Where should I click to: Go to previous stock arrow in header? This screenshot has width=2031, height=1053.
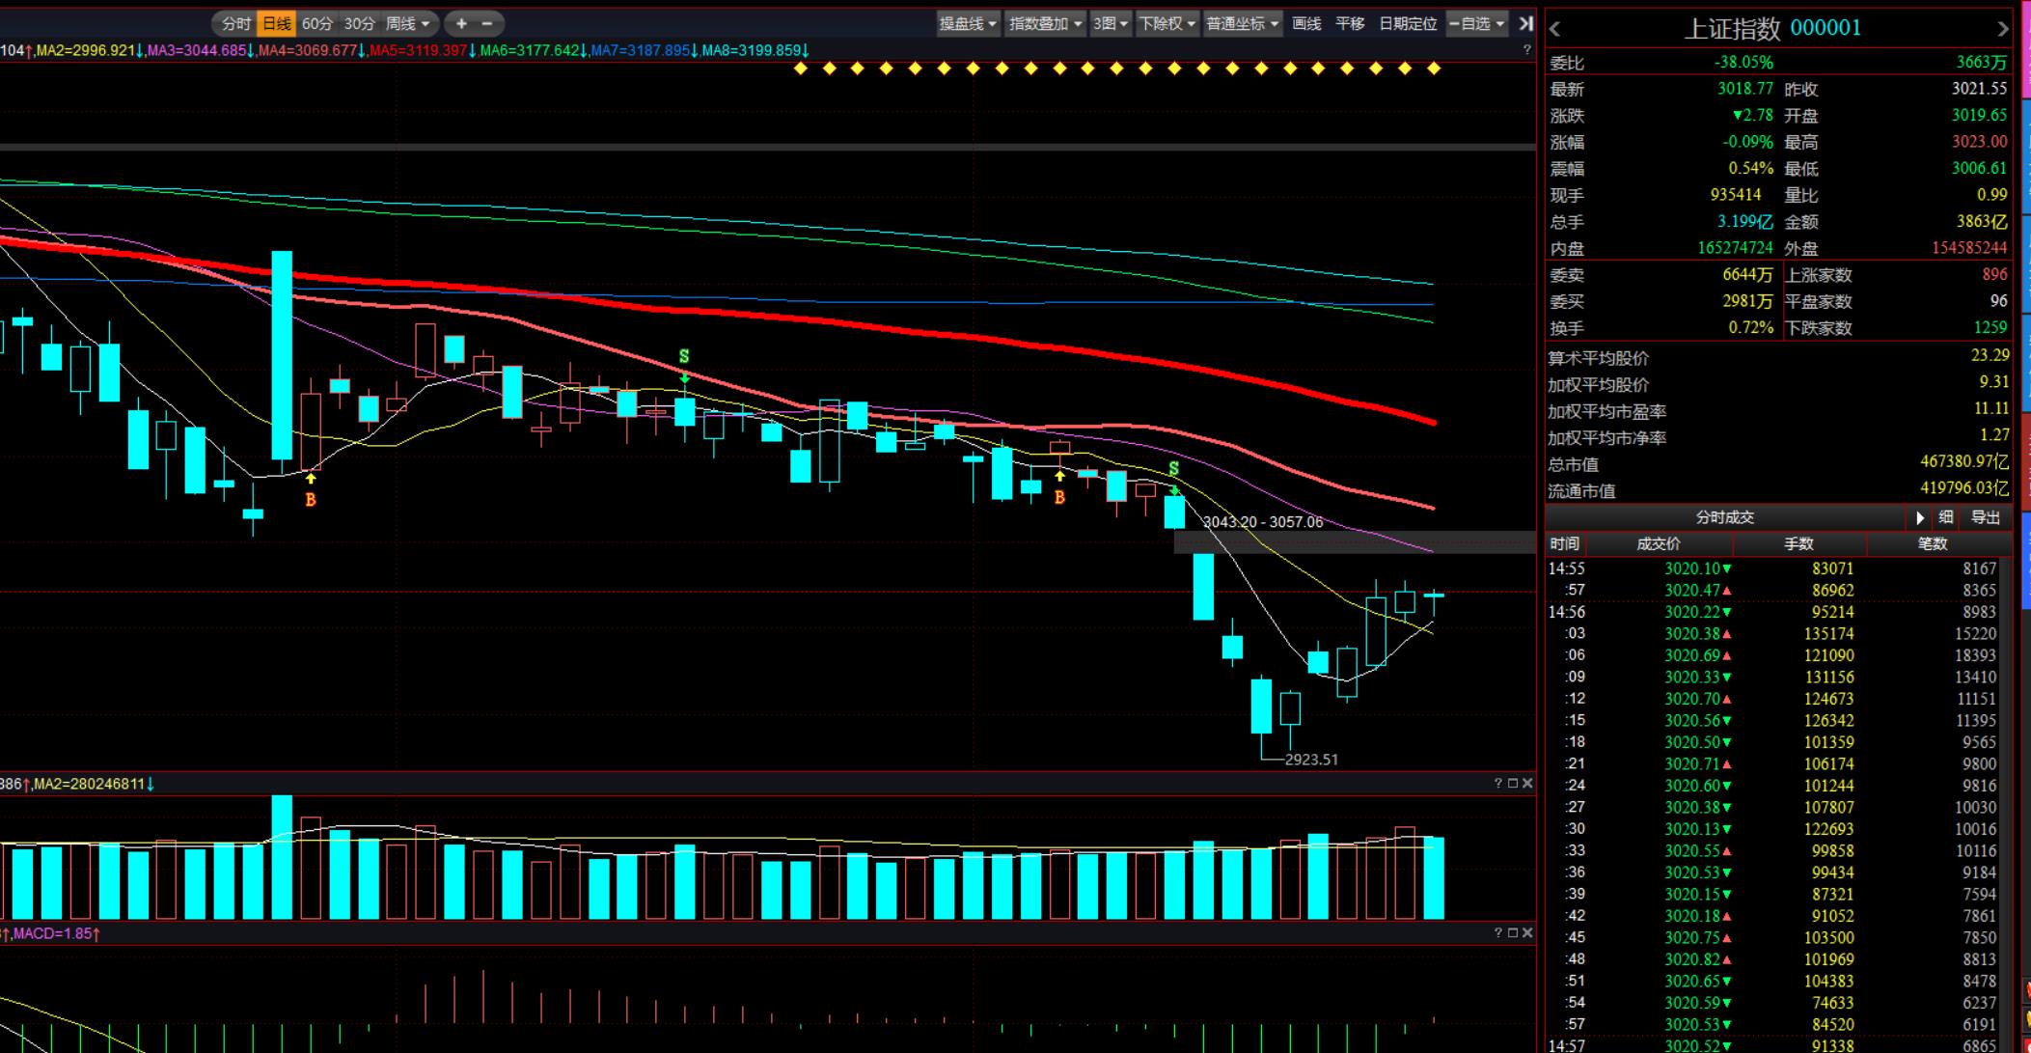[1554, 29]
